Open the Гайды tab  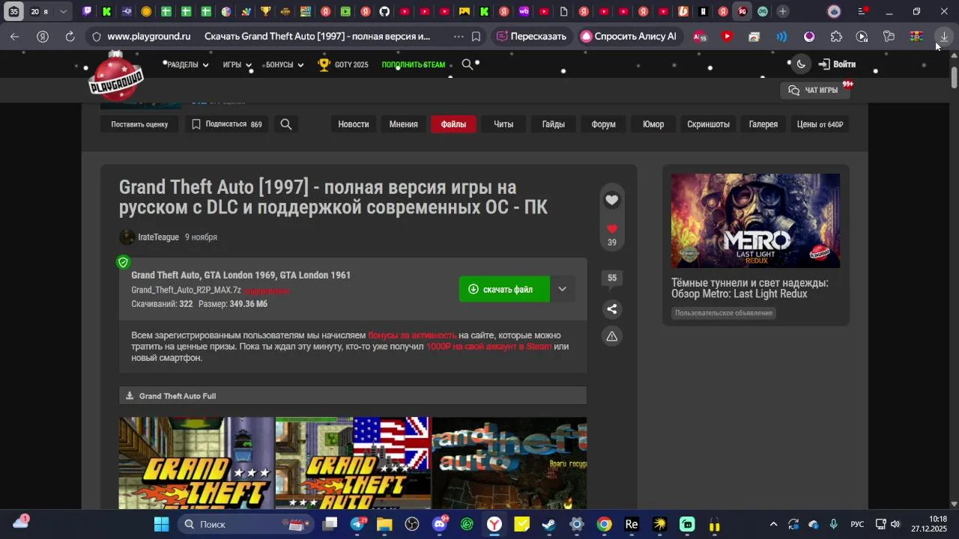(554, 124)
